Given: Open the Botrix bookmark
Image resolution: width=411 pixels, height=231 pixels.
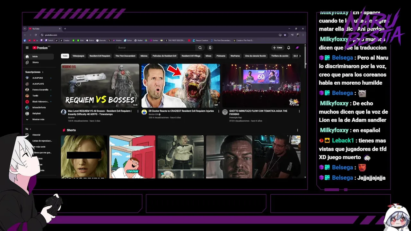Looking at the screenshot, I should [90, 40].
